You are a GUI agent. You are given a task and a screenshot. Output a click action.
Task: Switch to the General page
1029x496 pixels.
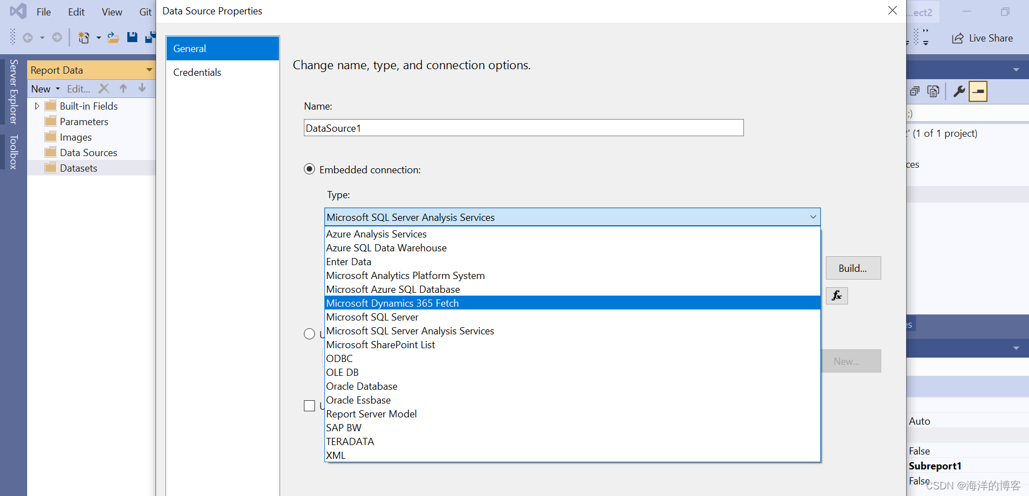[223, 49]
